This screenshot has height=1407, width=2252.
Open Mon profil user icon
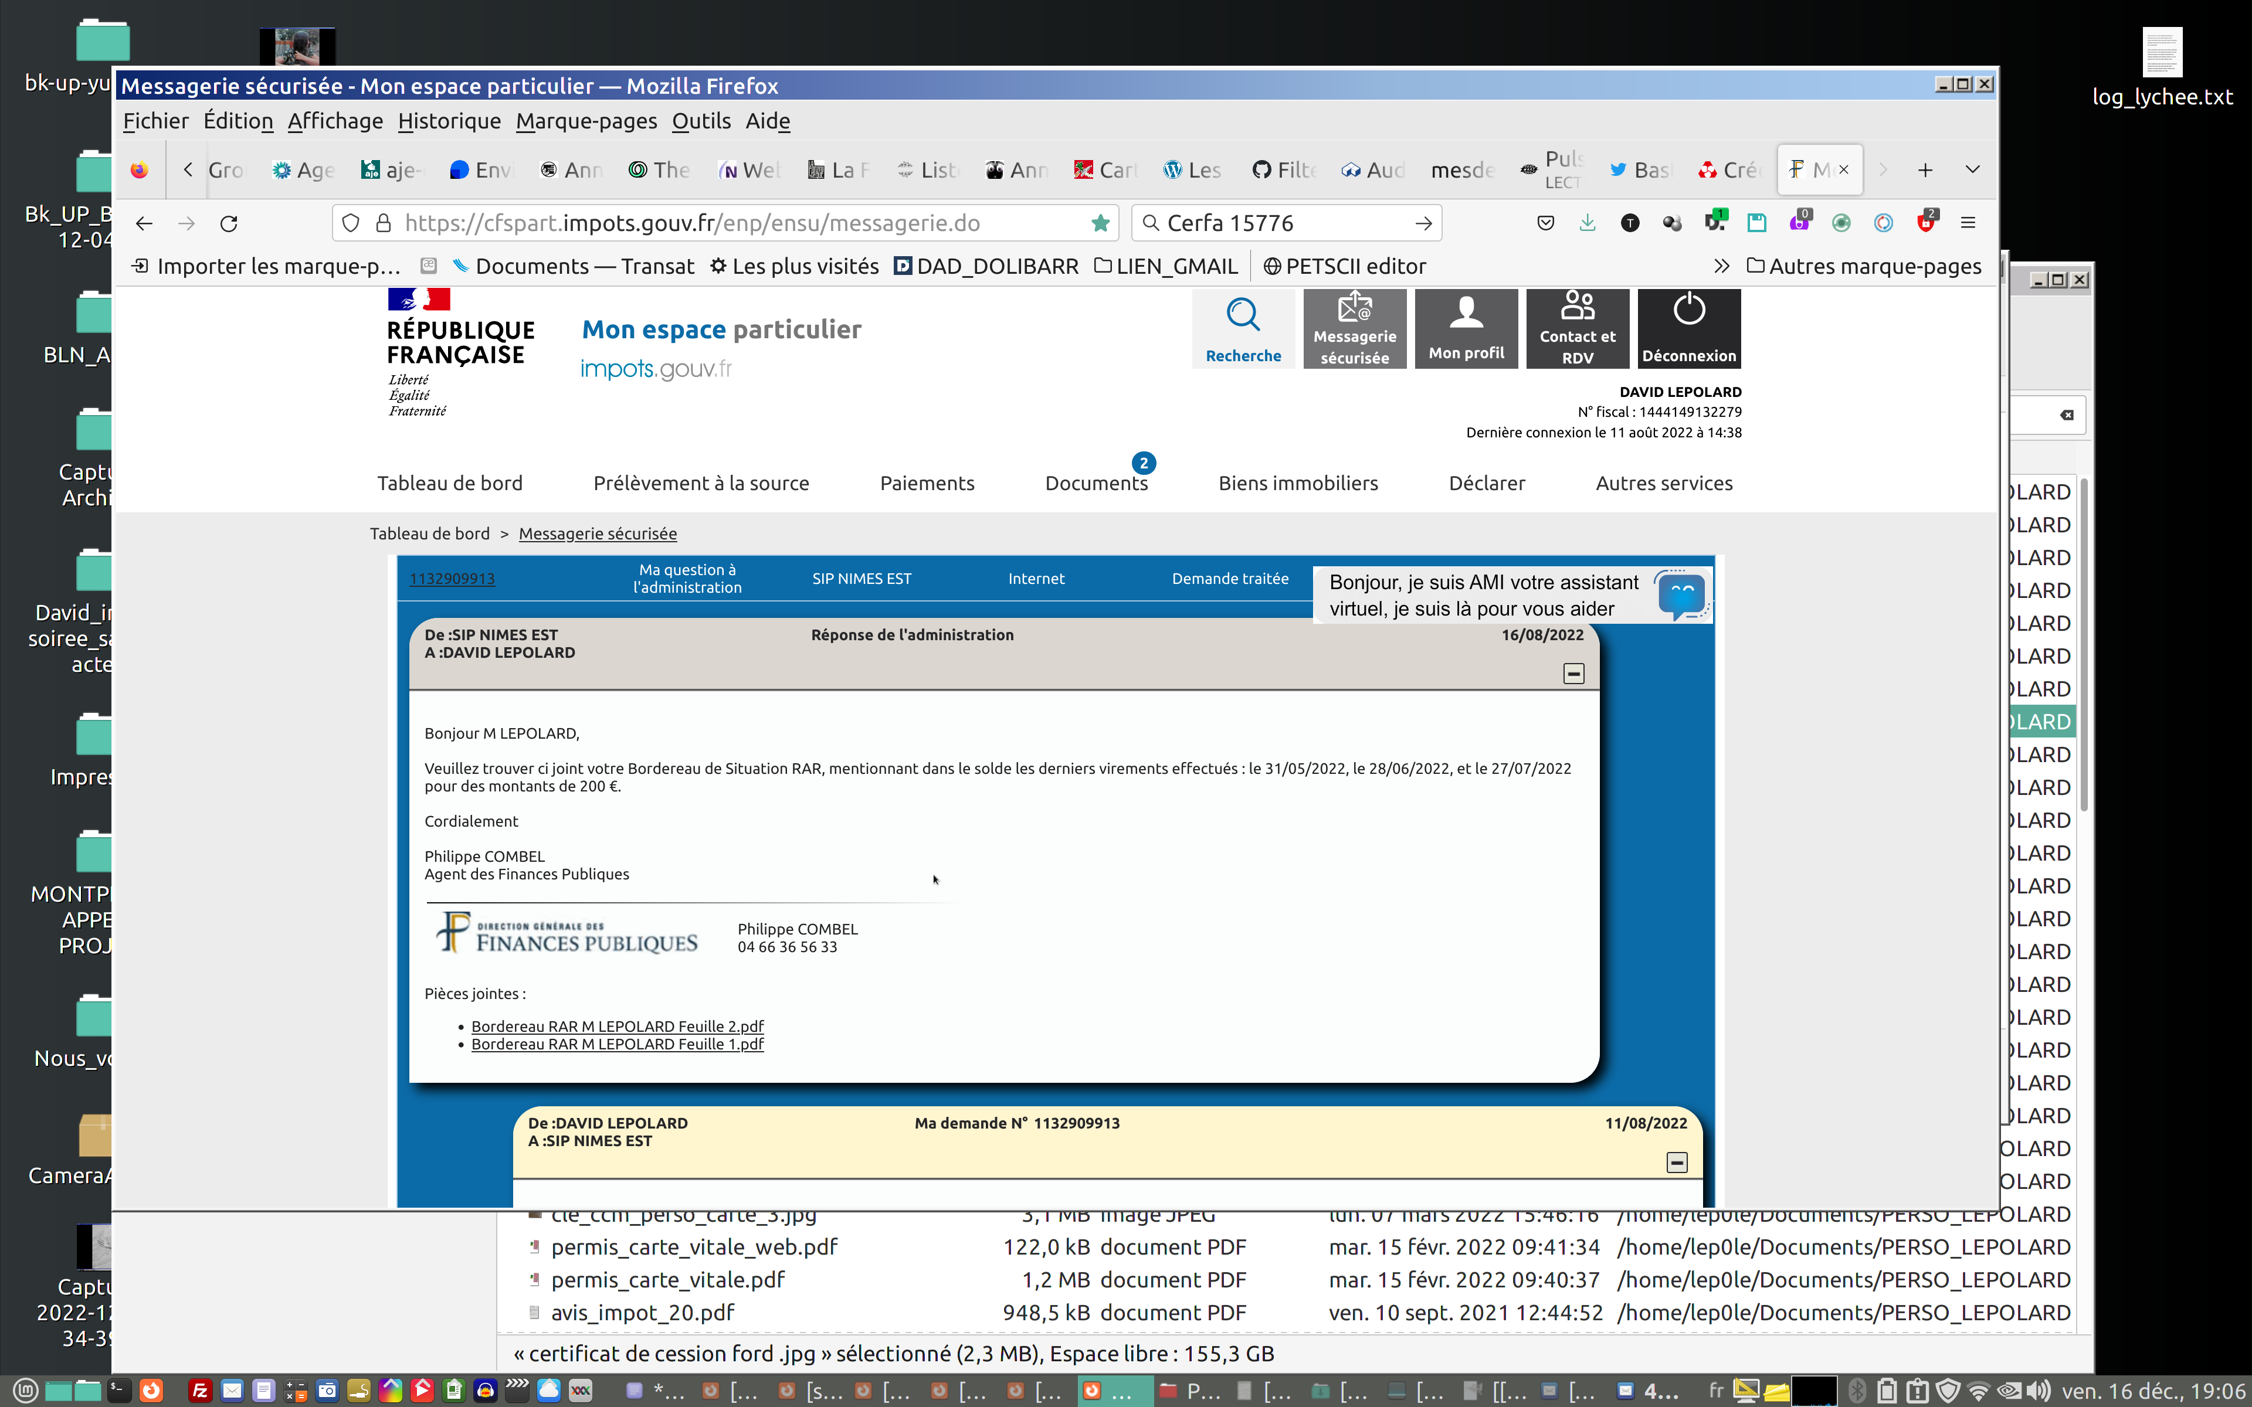(1466, 312)
